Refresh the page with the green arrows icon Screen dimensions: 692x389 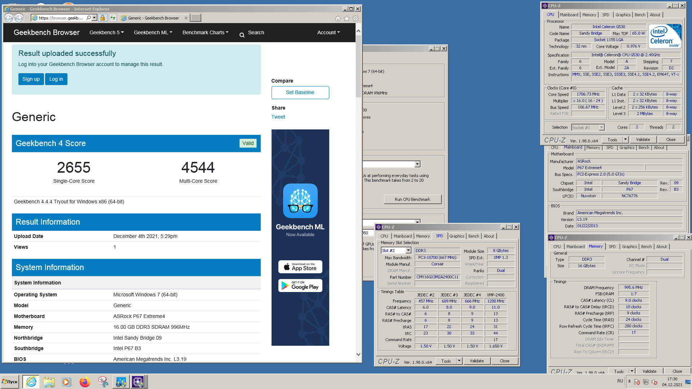tap(113, 18)
